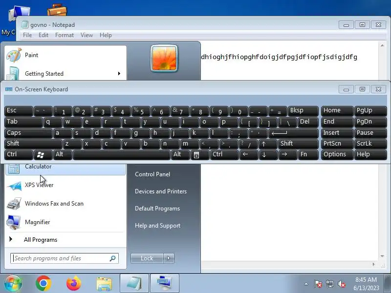Click context menu key on keyboard

click(200, 155)
